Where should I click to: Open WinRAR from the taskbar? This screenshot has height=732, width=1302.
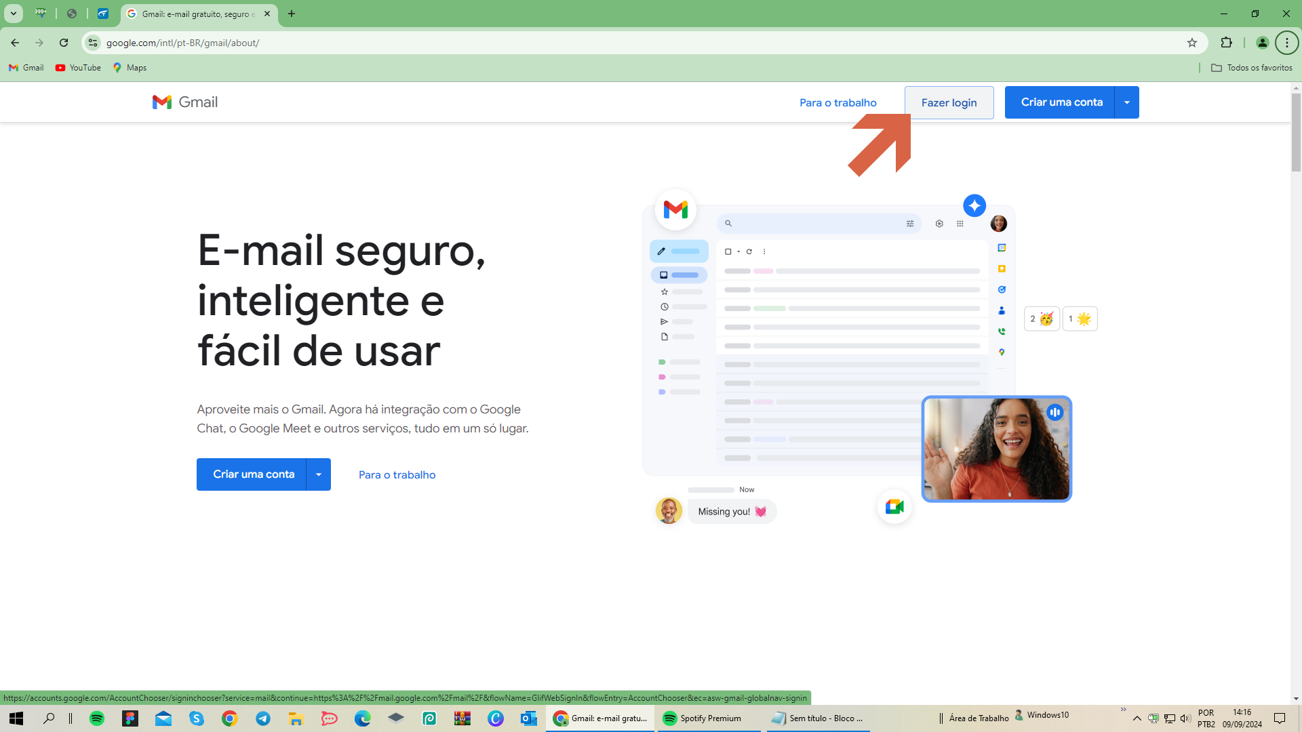coord(462,718)
